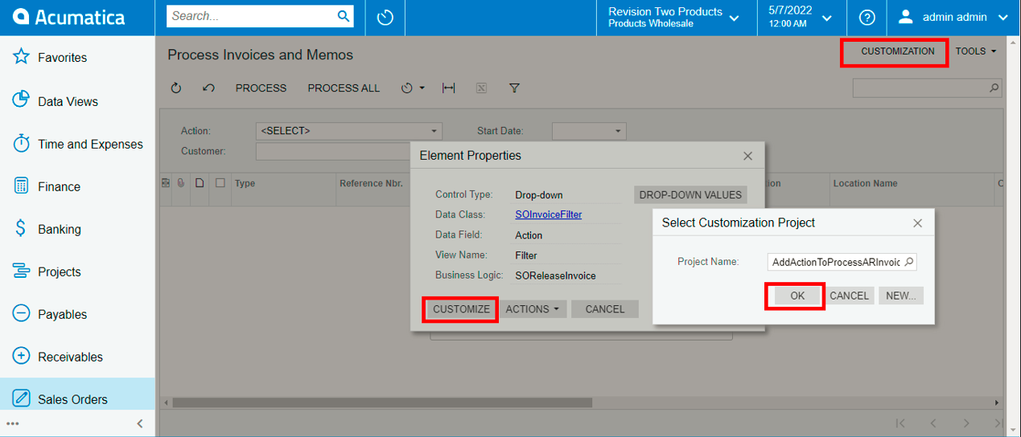
Task: Click the DROP-DOWN VALUES button
Action: 690,195
